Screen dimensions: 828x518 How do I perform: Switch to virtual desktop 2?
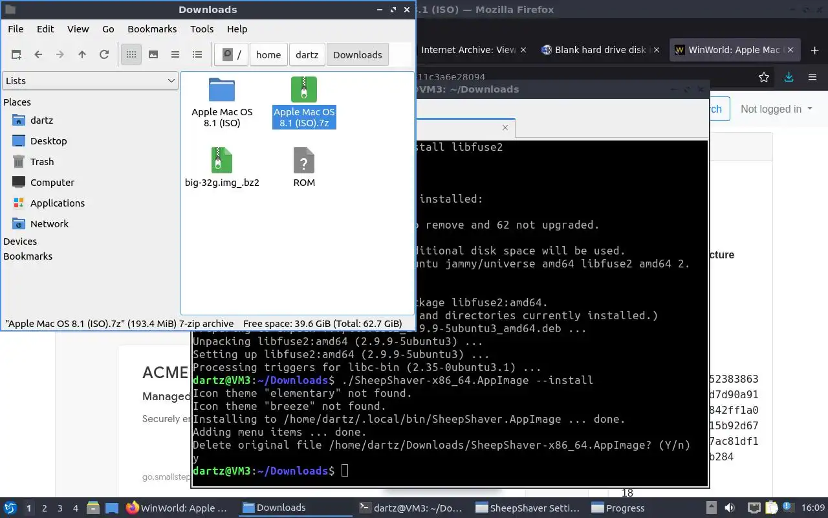[45, 508]
